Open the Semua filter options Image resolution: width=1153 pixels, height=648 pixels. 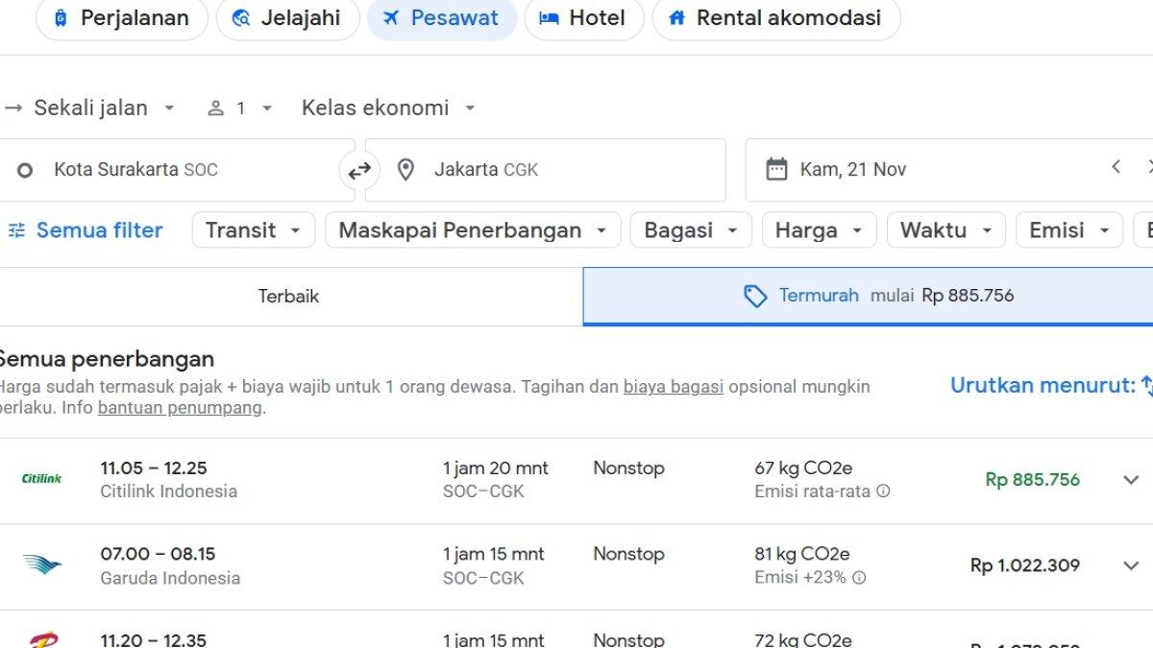[86, 230]
